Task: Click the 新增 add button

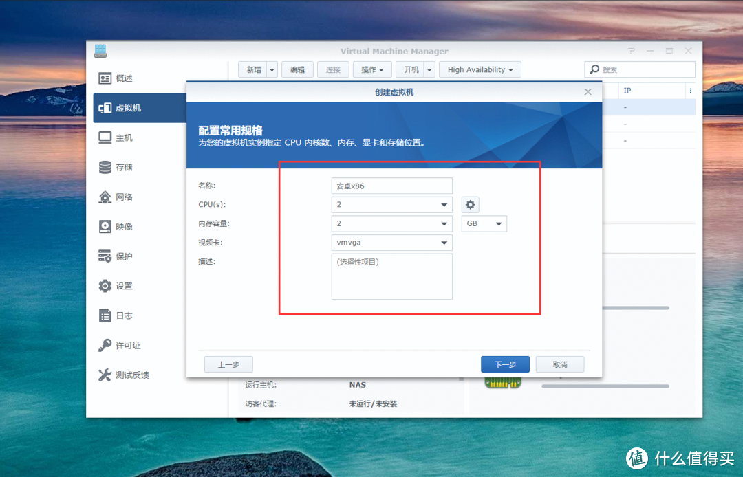Action: coord(253,69)
